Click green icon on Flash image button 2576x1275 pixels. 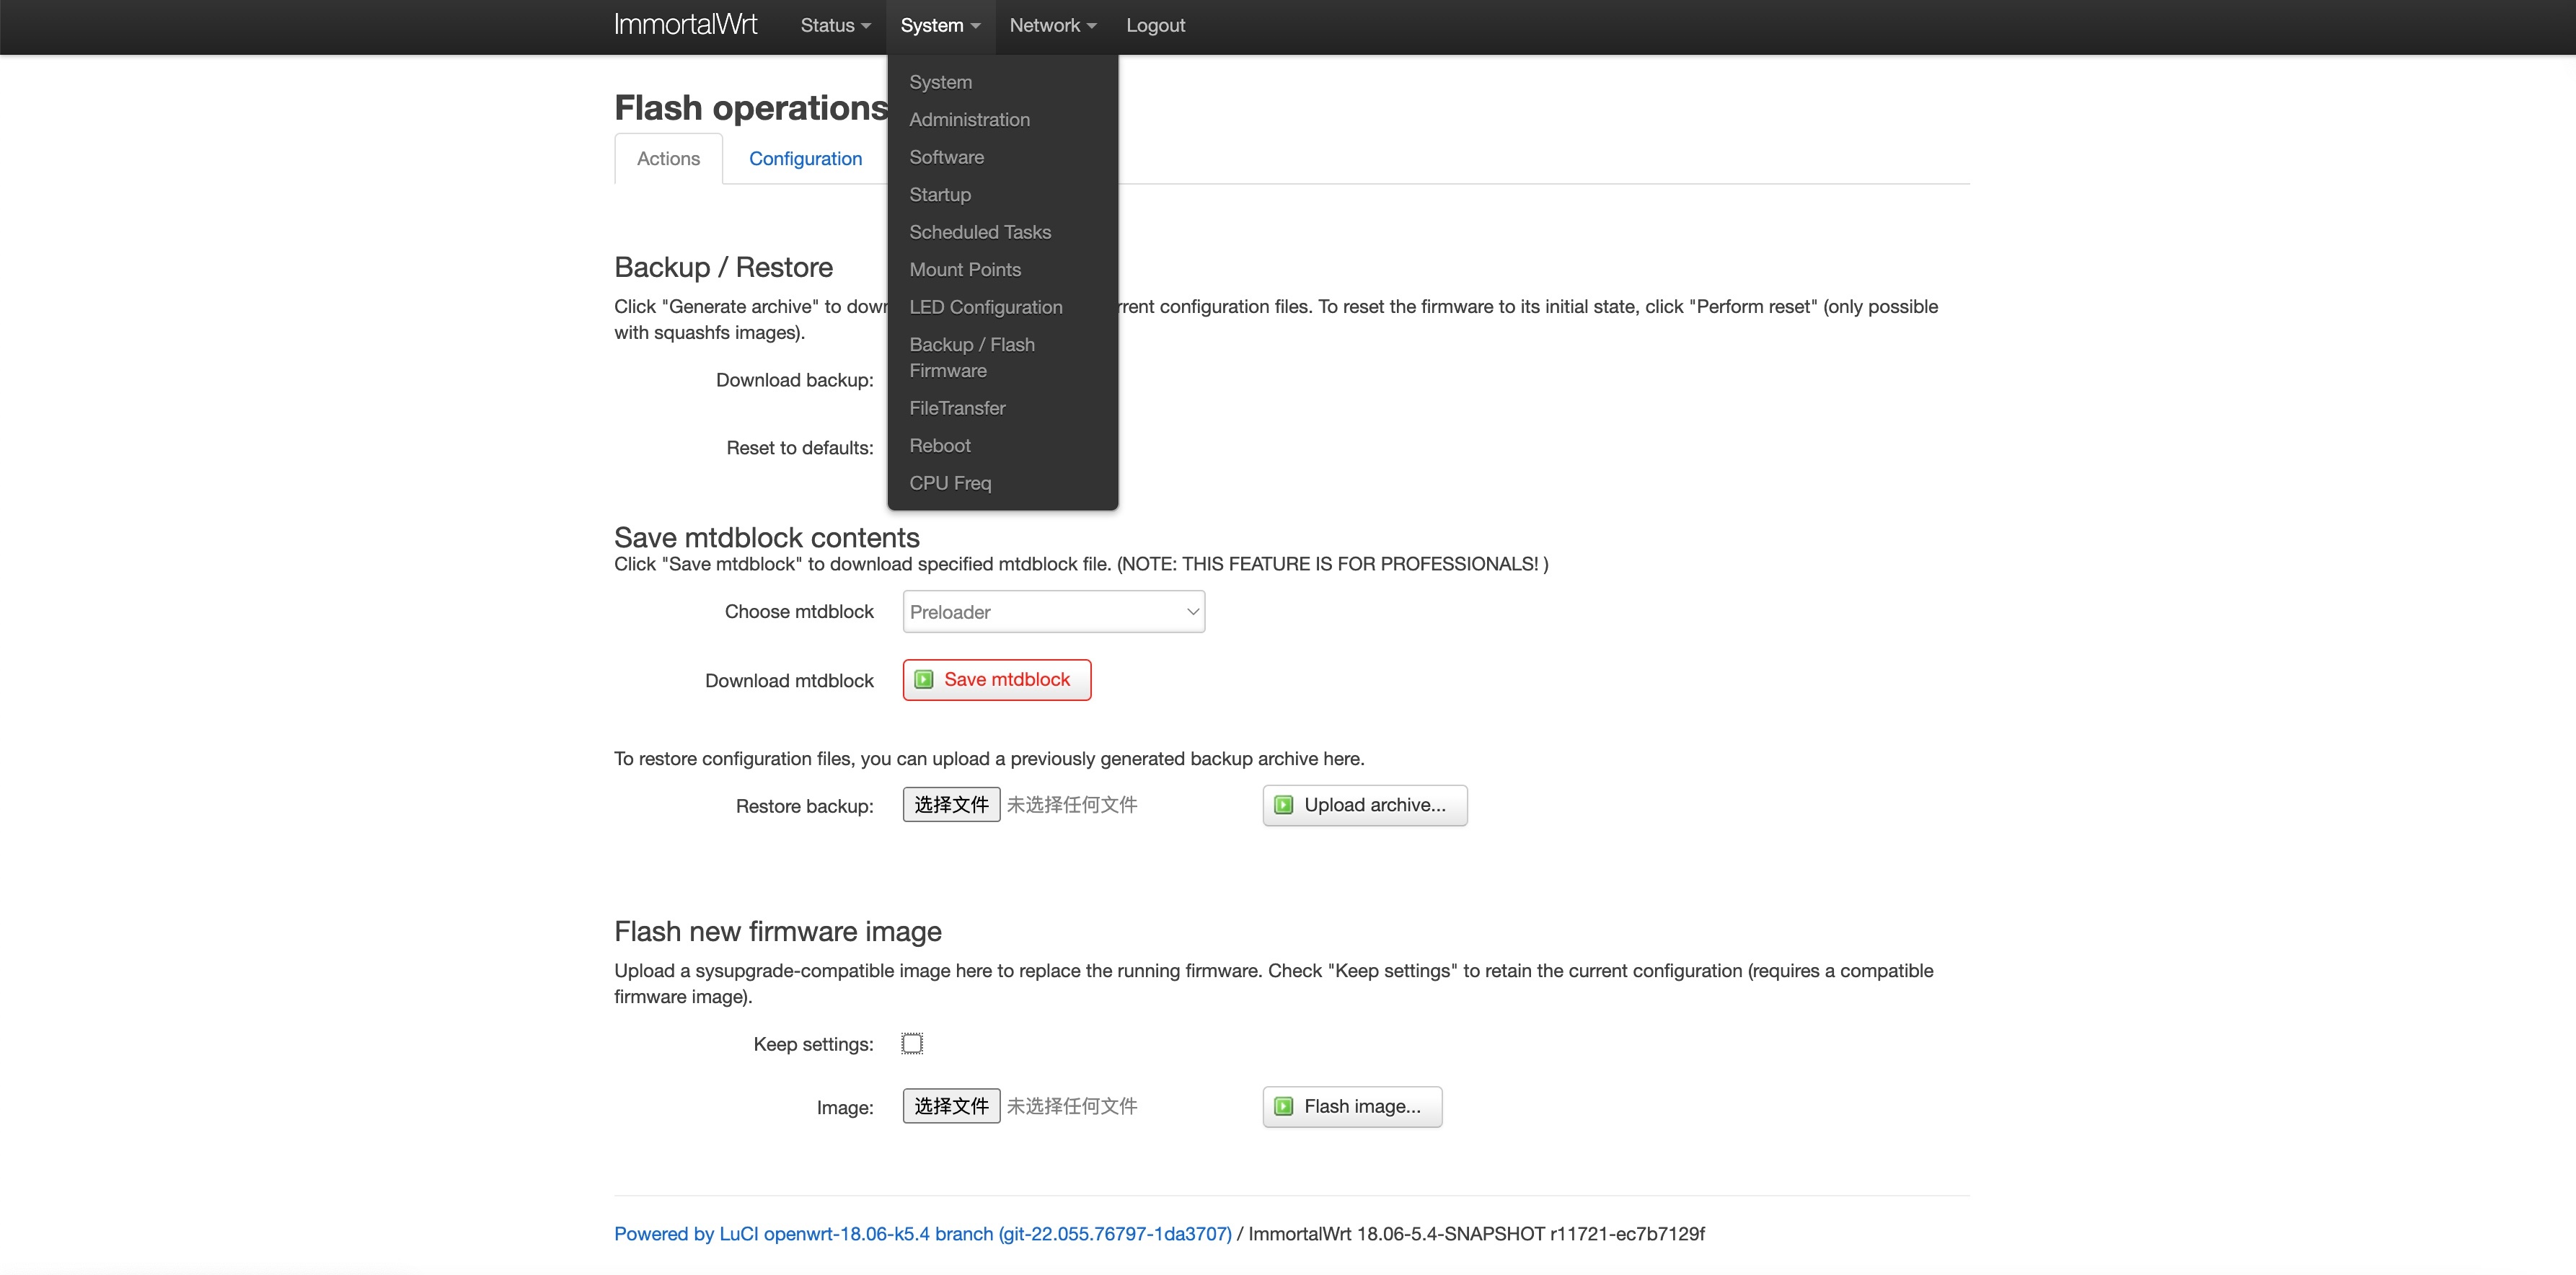pos(1284,1107)
